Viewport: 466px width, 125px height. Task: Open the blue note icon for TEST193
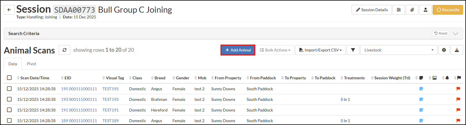click(x=421, y=99)
